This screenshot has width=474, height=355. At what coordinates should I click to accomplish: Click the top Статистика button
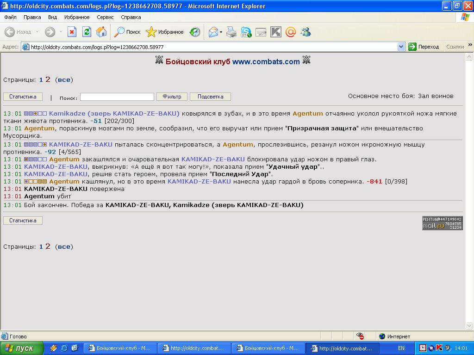point(23,97)
